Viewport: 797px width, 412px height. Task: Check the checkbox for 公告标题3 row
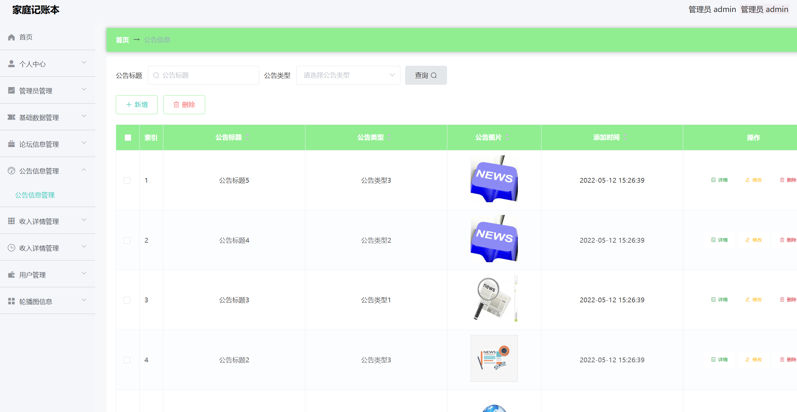pyautogui.click(x=127, y=300)
